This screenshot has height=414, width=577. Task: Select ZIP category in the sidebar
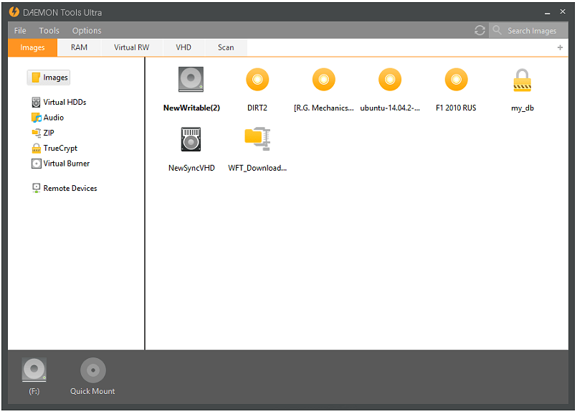(43, 133)
